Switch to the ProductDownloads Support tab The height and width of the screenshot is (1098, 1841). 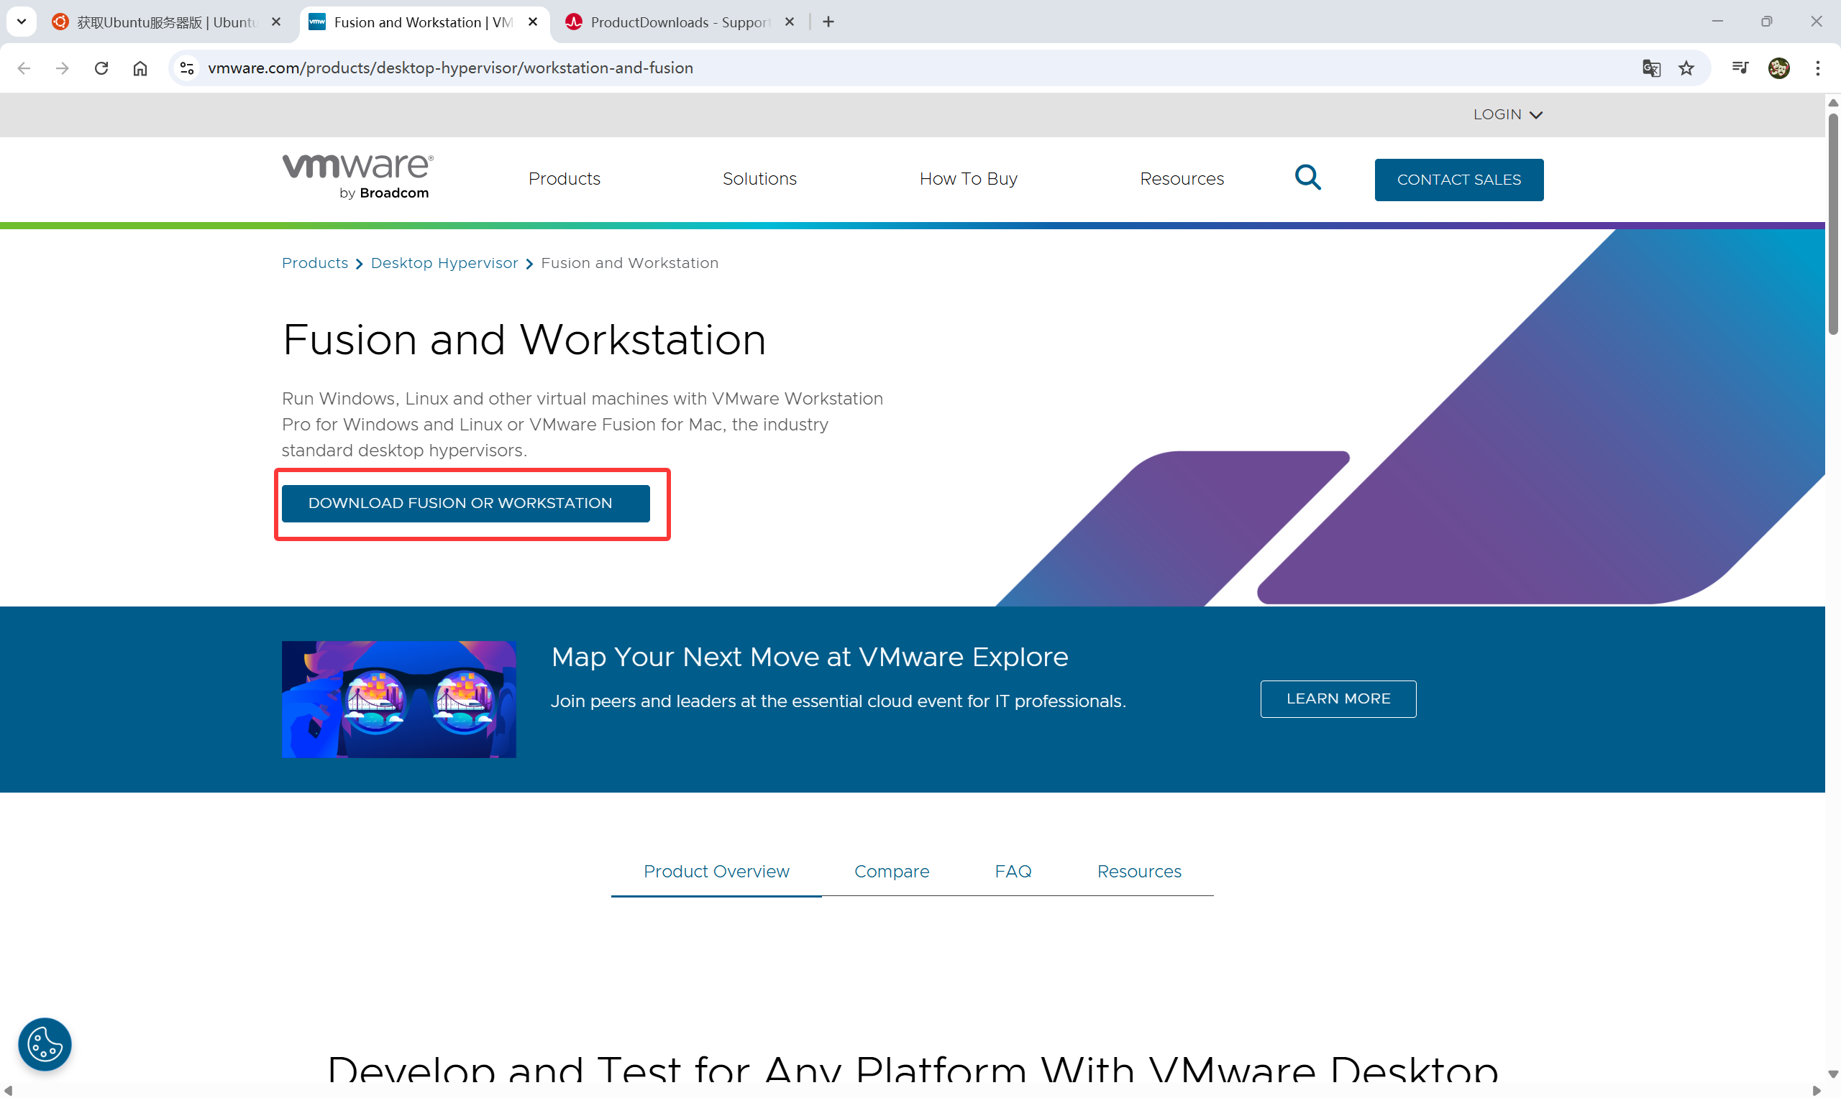coord(680,22)
